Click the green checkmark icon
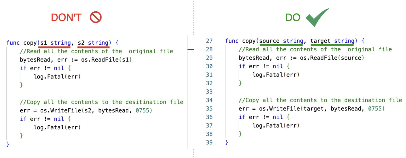Image resolution: width=406 pixels, height=158 pixels. (x=317, y=17)
